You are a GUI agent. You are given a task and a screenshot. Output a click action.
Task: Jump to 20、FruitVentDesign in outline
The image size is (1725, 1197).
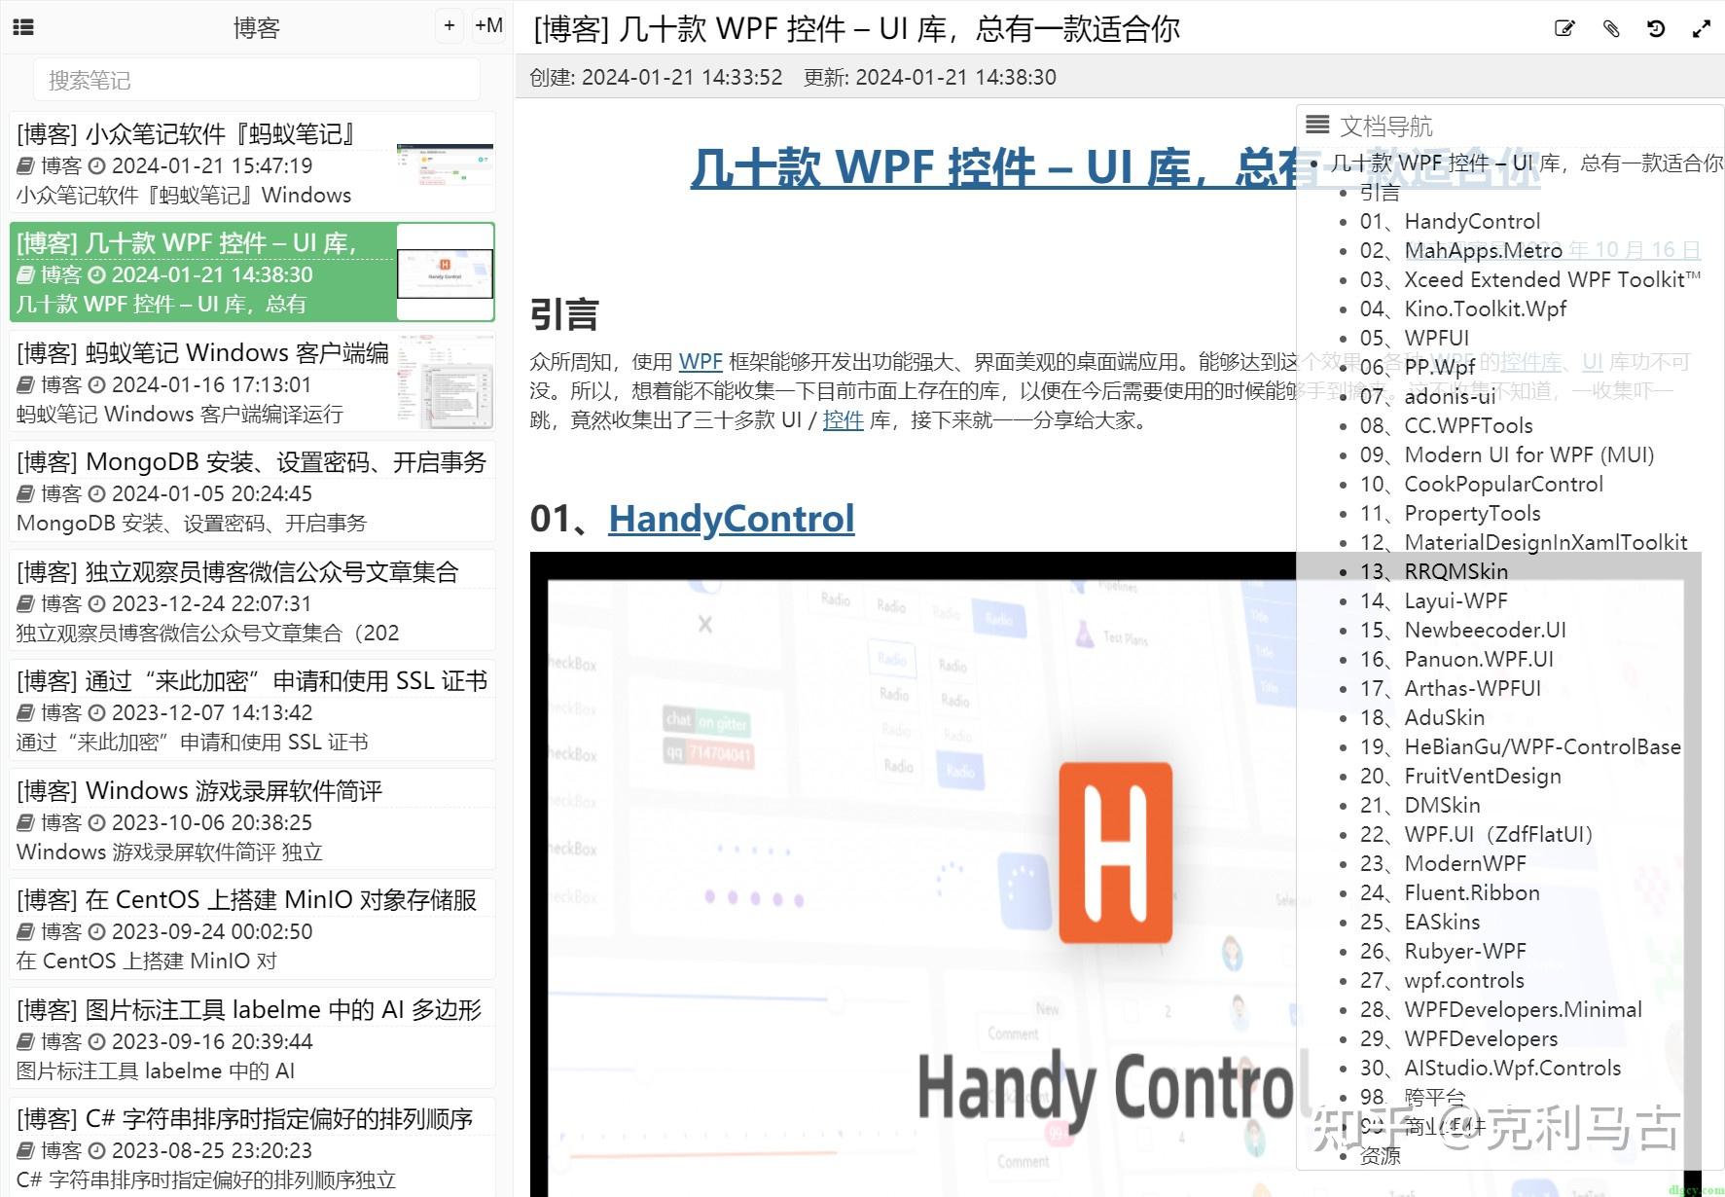1460,777
